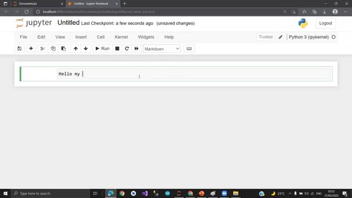
Task: Open the taskbar clock and date
Action: pyautogui.click(x=331, y=194)
